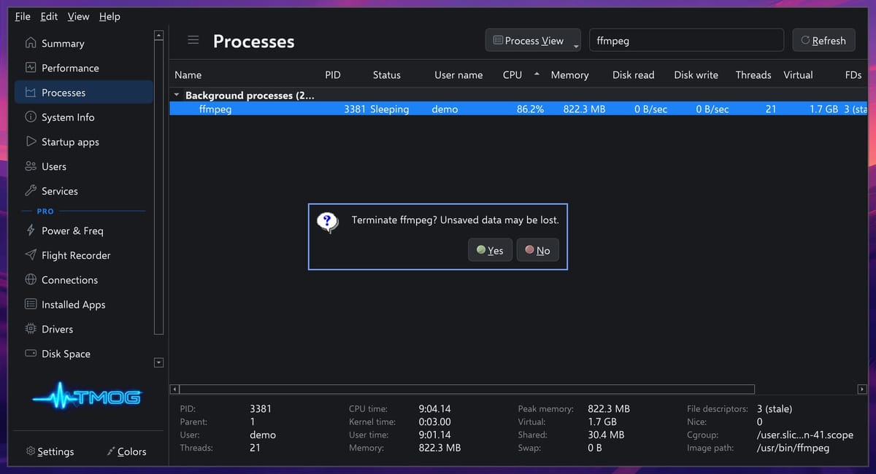
Task: Select the ffmpeg process row name
Action: coord(215,109)
